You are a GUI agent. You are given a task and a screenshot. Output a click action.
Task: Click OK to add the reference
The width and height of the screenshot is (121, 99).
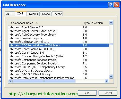(87, 93)
